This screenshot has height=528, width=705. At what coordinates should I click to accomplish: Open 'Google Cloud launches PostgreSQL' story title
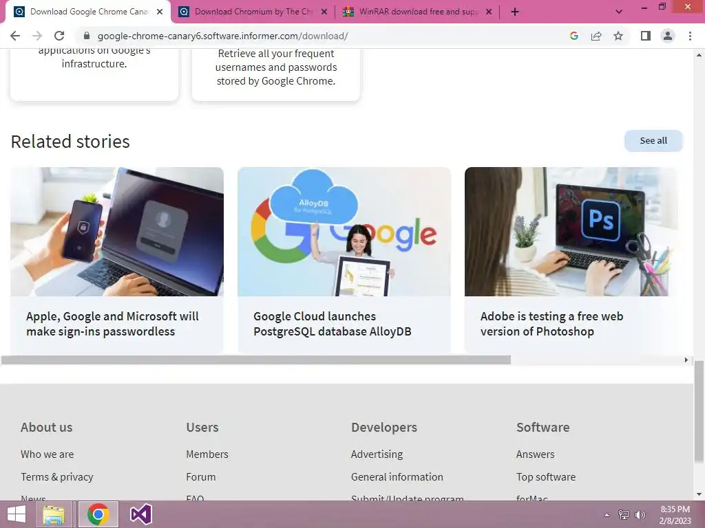point(333,324)
